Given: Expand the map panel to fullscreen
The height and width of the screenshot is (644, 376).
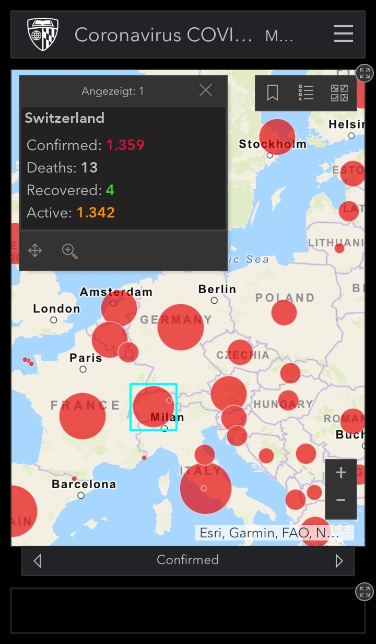Looking at the screenshot, I should [x=364, y=73].
